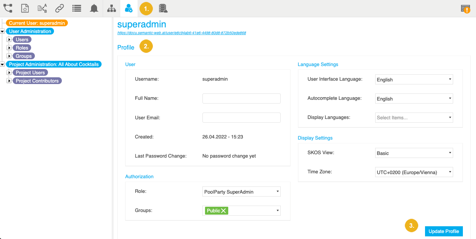Select the list view icon in the toolbar
This screenshot has width=476, height=239.
pos(77,8)
